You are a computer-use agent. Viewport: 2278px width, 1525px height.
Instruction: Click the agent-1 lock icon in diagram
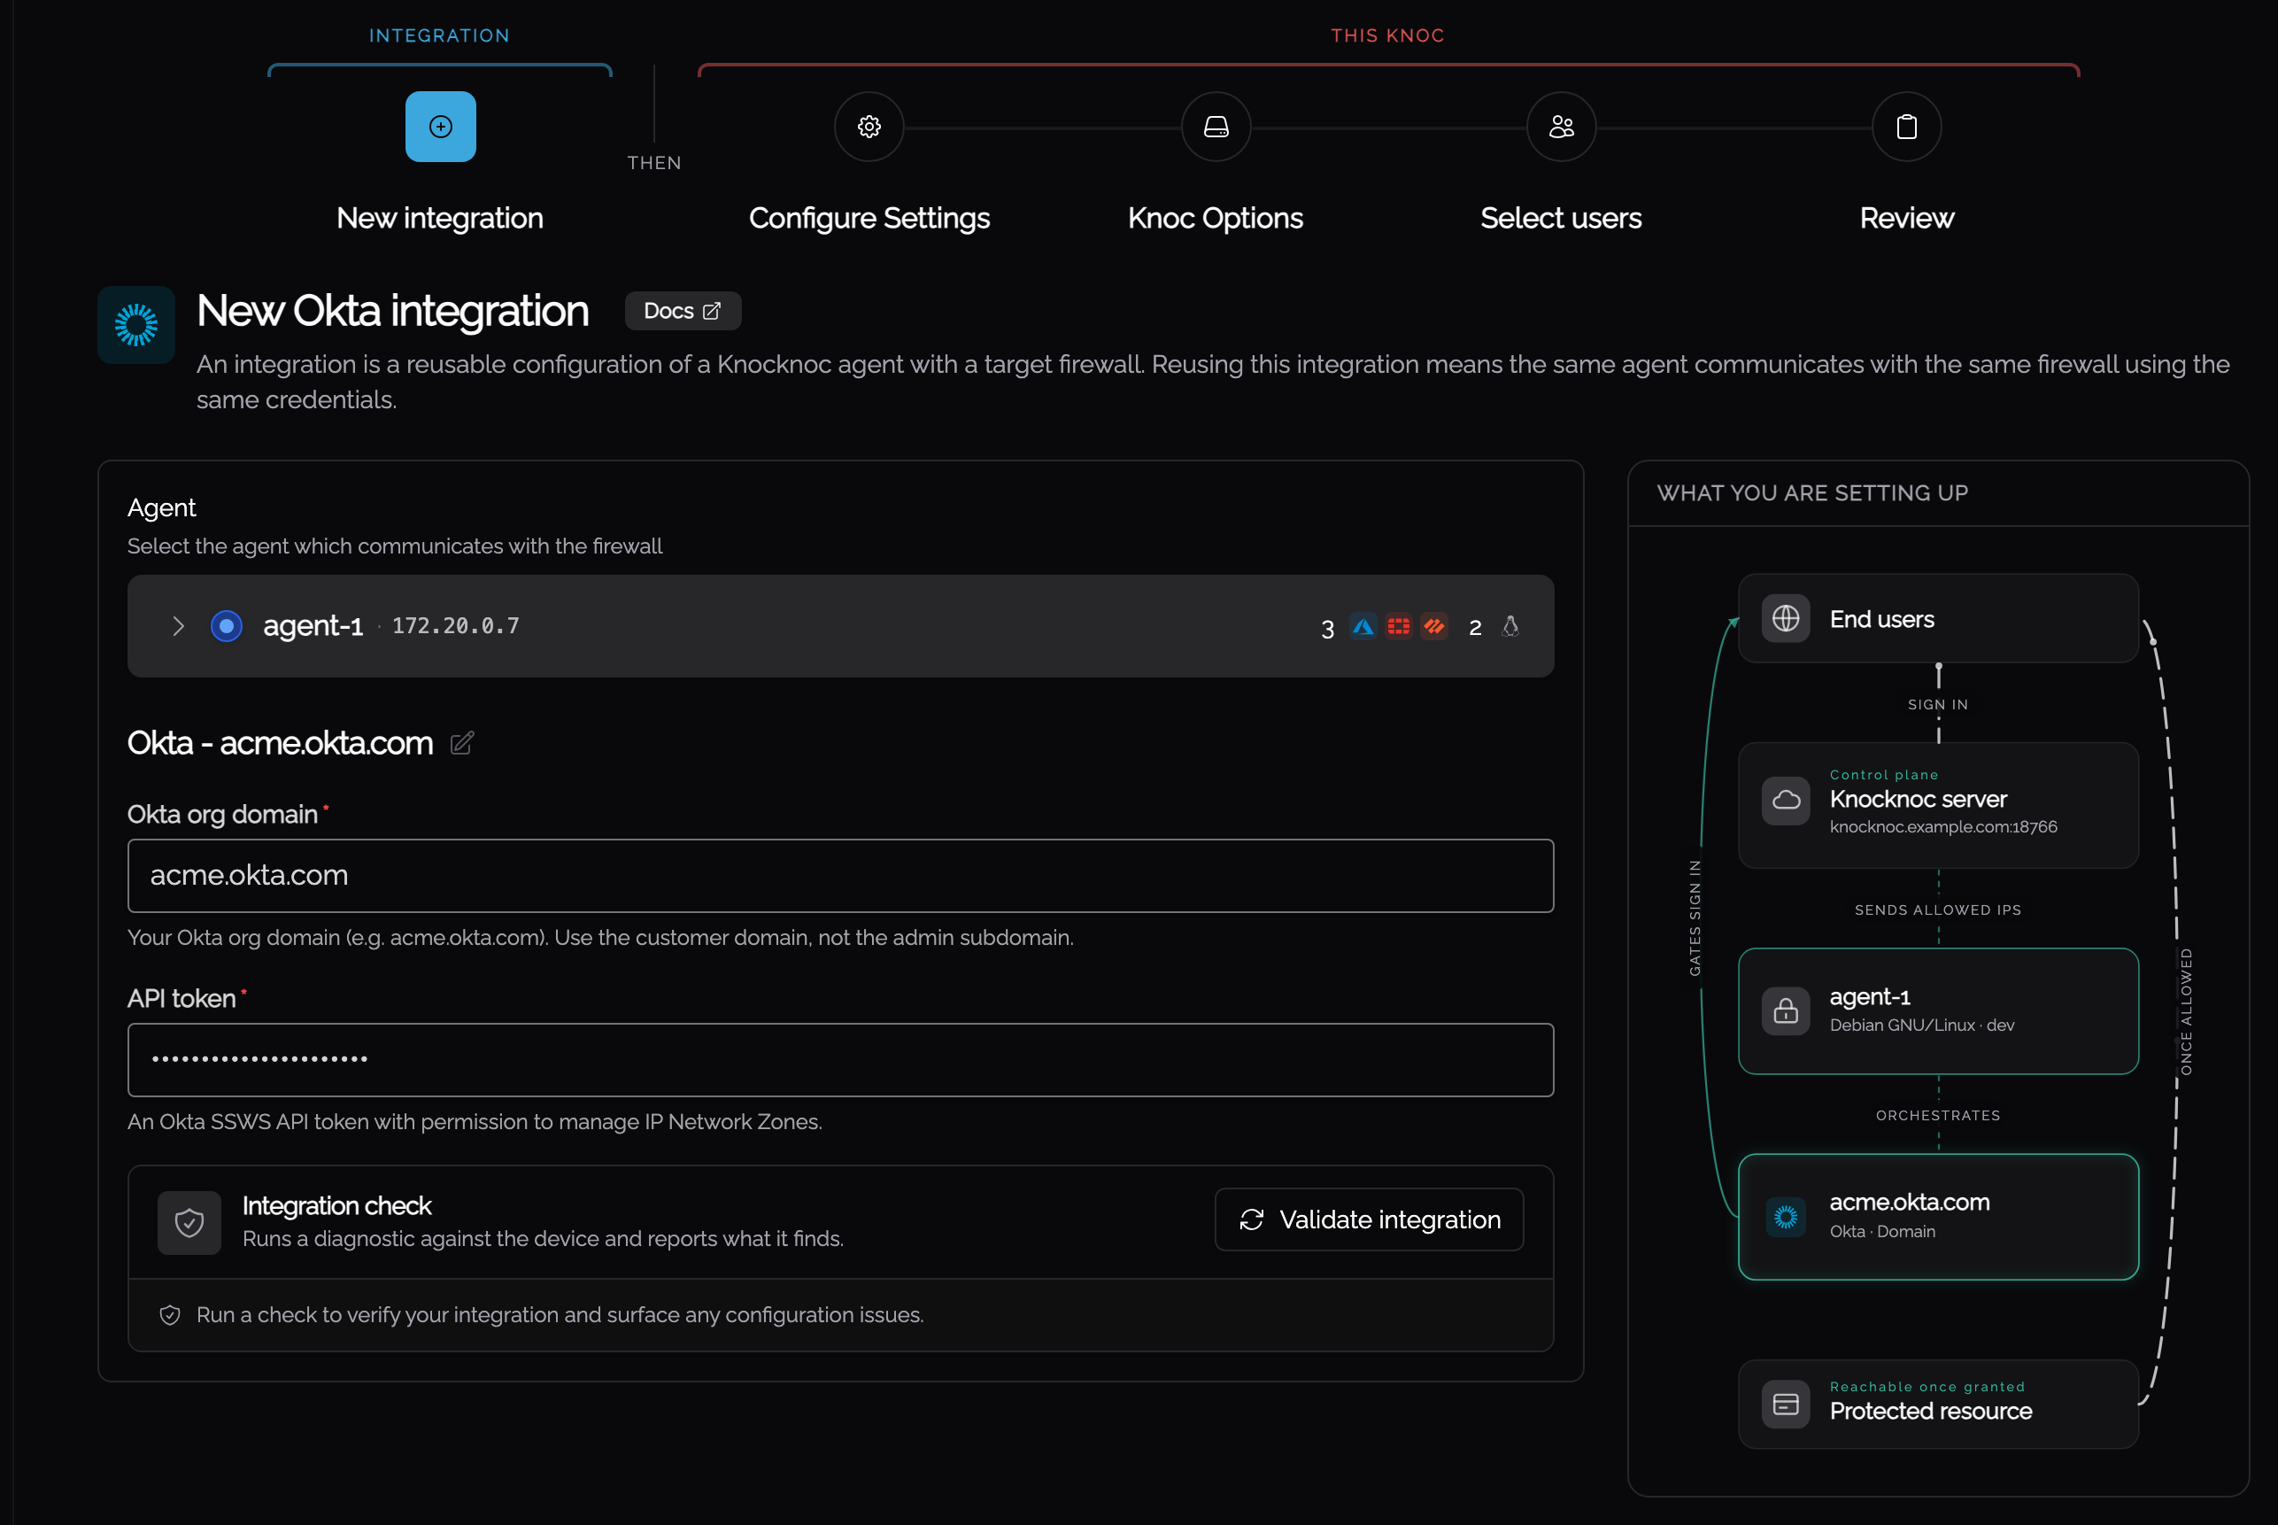(1786, 1011)
